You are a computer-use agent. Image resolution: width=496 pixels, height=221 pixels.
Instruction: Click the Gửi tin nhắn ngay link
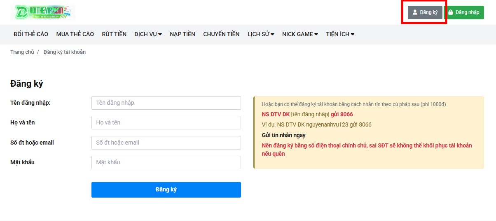[283, 135]
